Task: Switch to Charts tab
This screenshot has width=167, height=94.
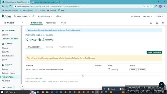Action: [64, 23]
